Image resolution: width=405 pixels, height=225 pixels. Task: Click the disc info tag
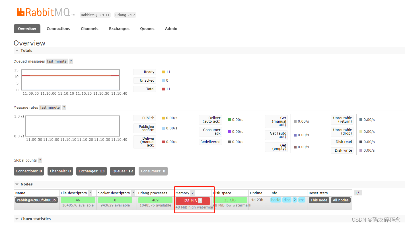[x=287, y=200]
